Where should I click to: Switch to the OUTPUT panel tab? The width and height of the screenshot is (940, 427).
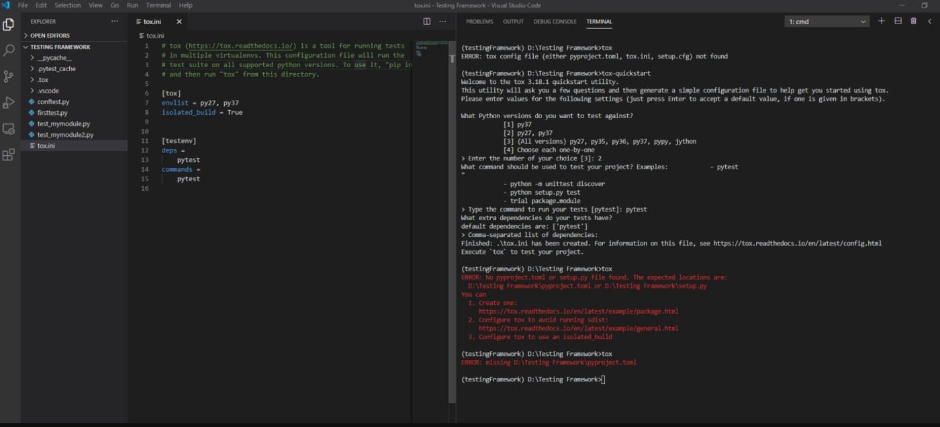point(513,21)
